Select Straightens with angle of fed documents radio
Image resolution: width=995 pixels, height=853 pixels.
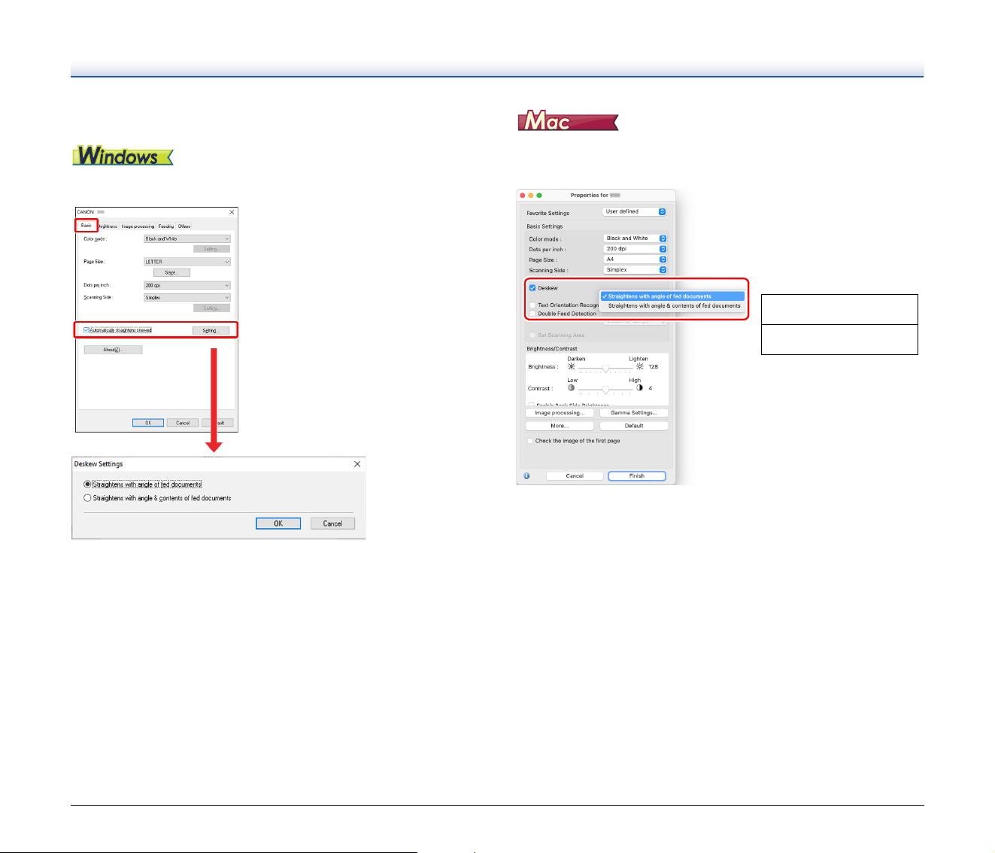[x=87, y=484]
